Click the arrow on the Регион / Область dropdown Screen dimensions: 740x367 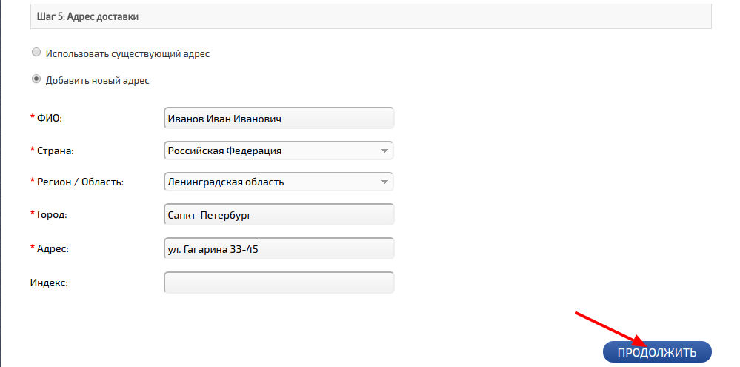[x=384, y=182]
